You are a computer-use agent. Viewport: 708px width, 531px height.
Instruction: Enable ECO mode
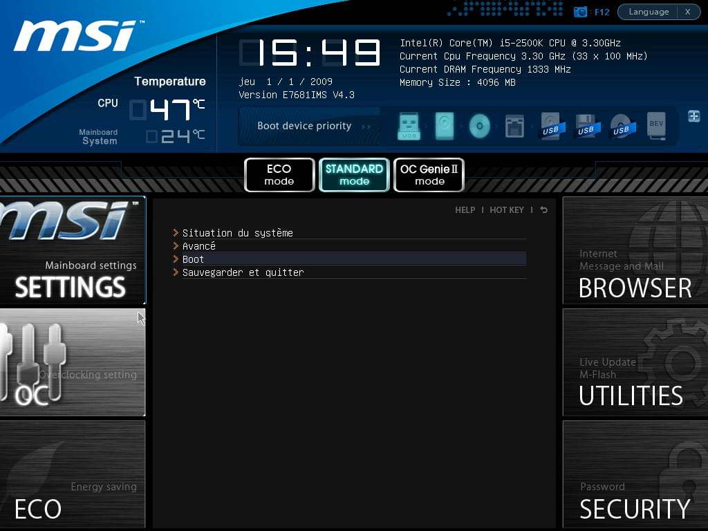279,175
